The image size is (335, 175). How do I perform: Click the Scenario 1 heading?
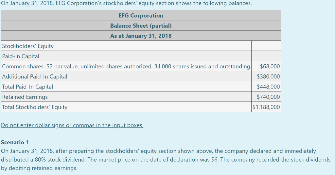tap(15, 142)
